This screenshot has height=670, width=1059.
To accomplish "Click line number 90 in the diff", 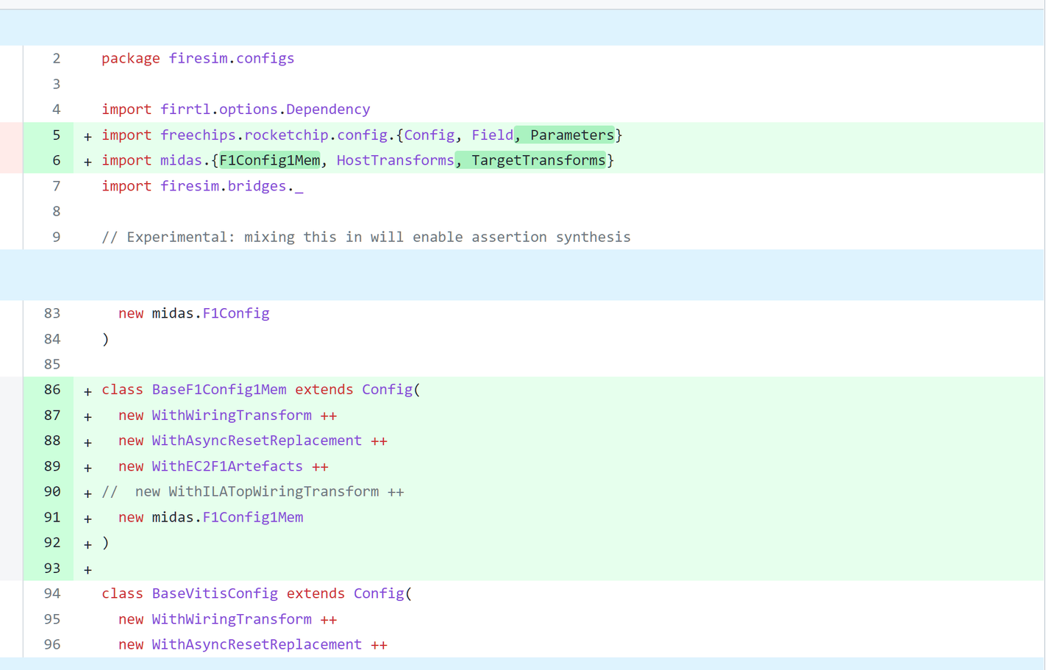I will [x=52, y=491].
